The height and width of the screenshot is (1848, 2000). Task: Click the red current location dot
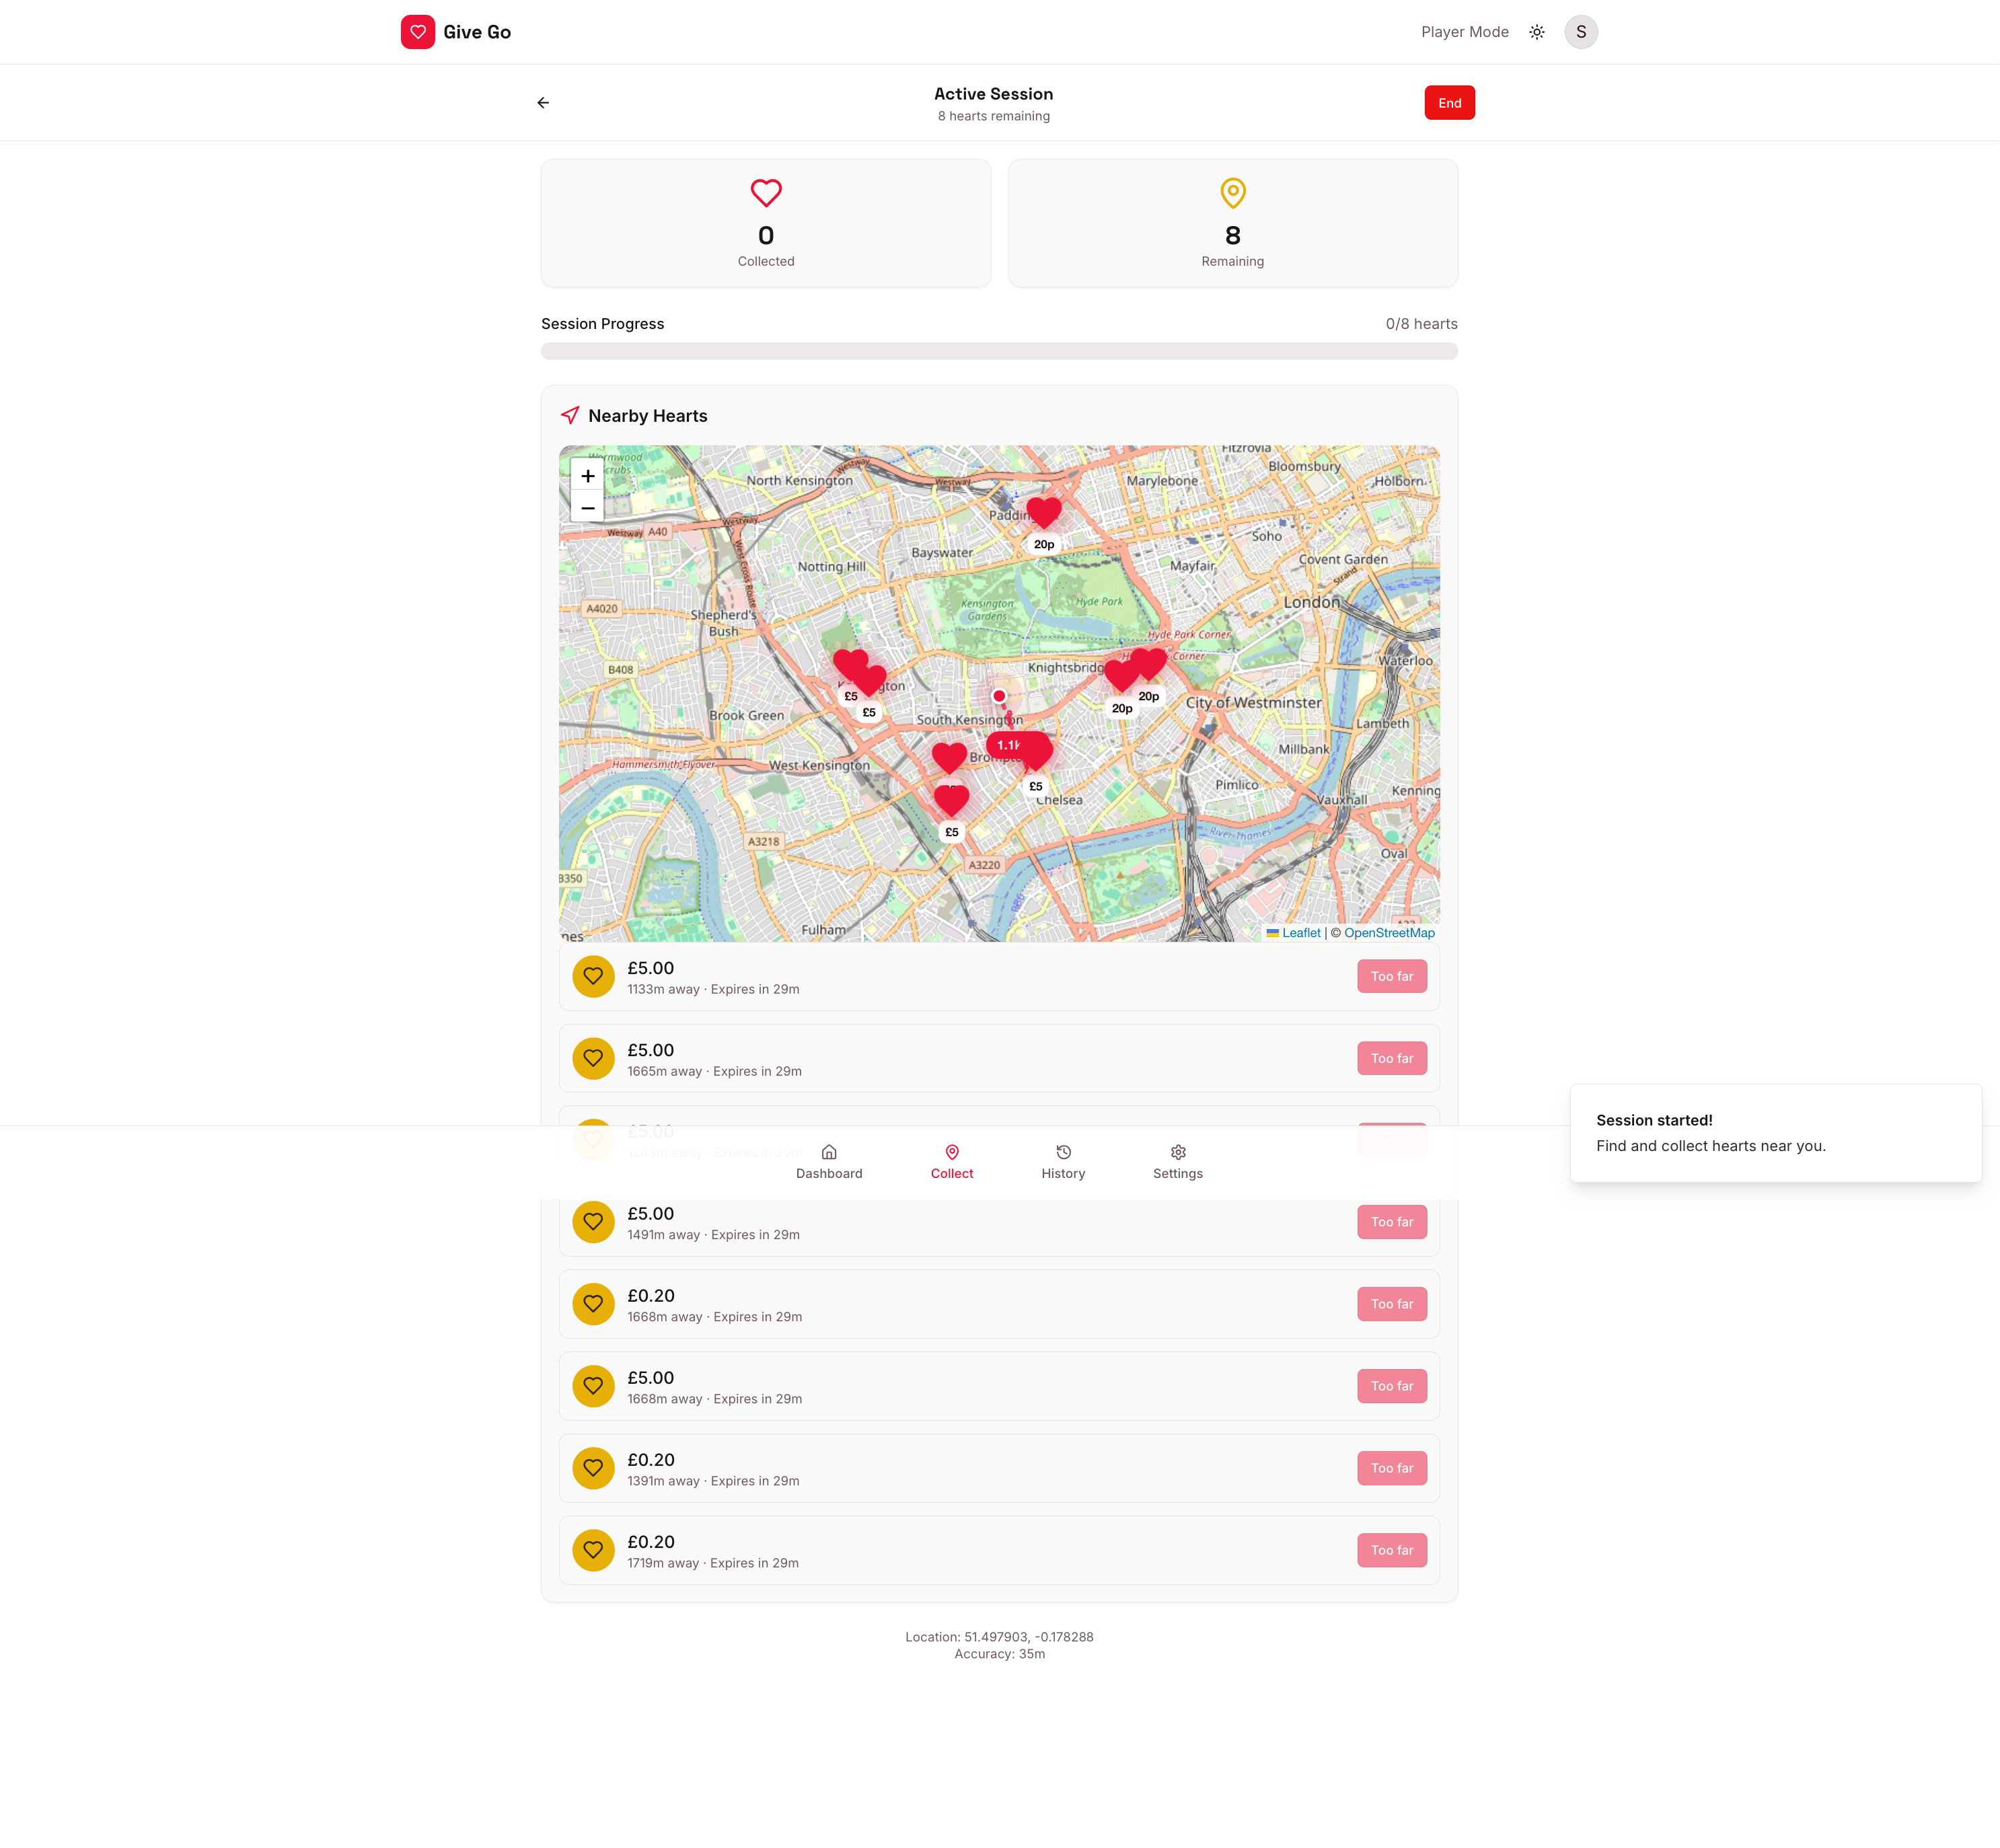point(999,696)
